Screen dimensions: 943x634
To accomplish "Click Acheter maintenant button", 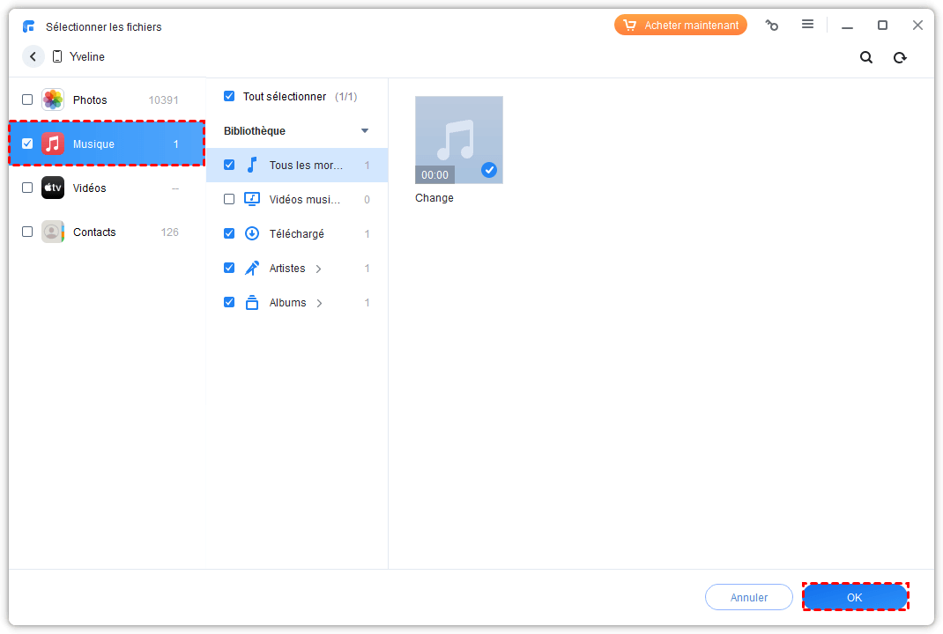I will 680,26.
